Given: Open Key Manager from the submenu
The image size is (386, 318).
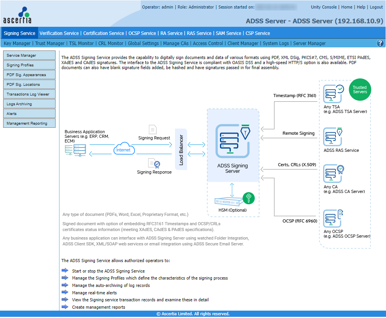Looking at the screenshot, I should click(17, 43).
